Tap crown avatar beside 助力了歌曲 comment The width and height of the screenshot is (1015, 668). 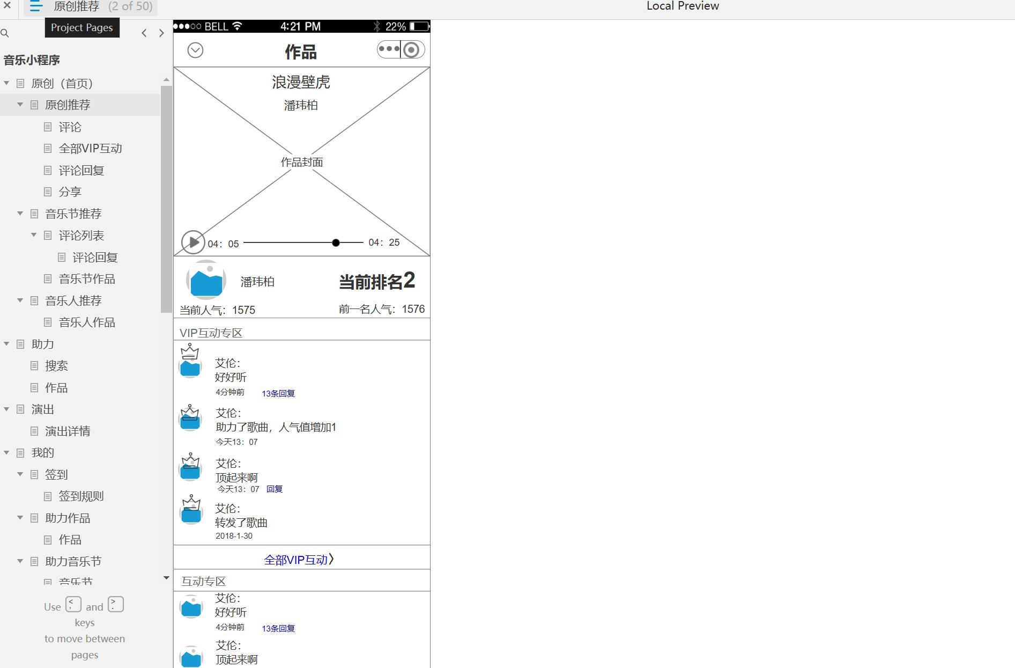190,418
